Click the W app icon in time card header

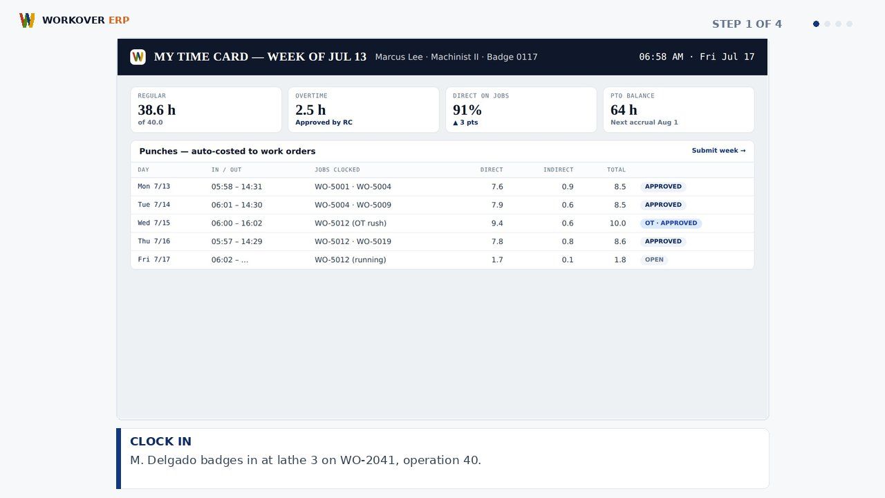tap(138, 57)
